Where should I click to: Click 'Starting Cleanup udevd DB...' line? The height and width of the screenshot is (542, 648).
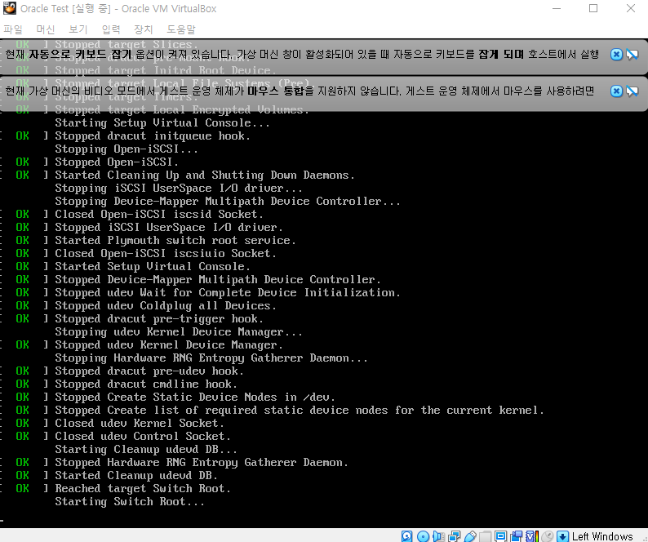(146, 450)
